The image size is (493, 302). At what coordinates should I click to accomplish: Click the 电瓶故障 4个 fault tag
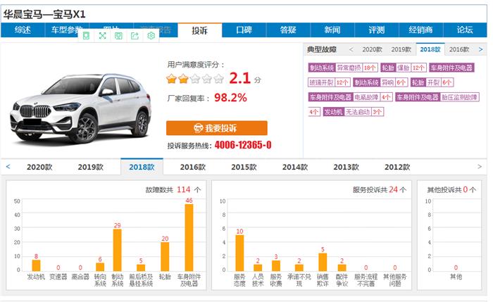point(350,97)
